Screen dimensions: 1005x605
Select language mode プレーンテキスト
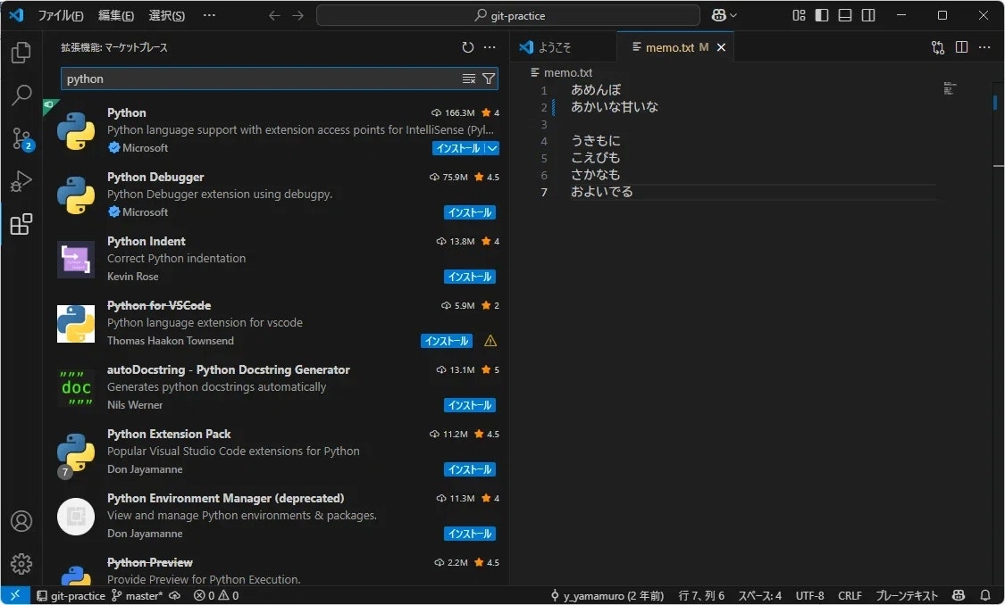coord(907,595)
